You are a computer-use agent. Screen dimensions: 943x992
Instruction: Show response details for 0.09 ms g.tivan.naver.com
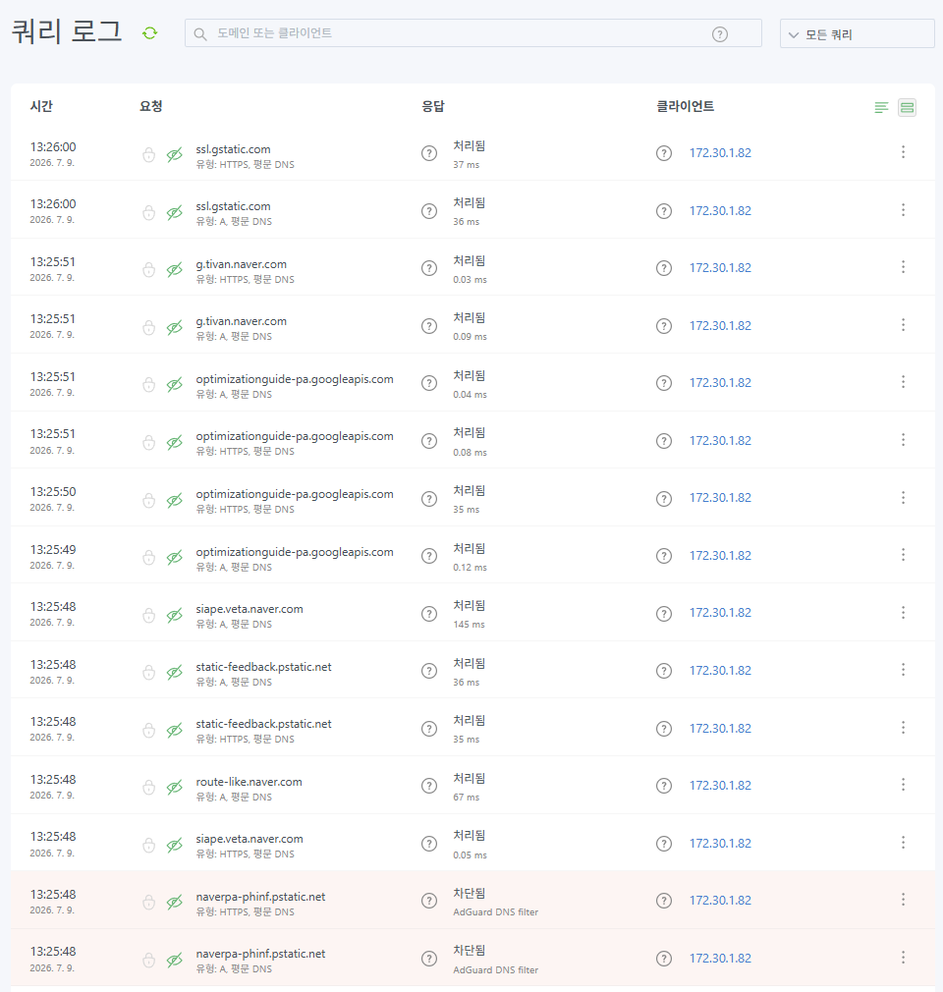pos(429,326)
